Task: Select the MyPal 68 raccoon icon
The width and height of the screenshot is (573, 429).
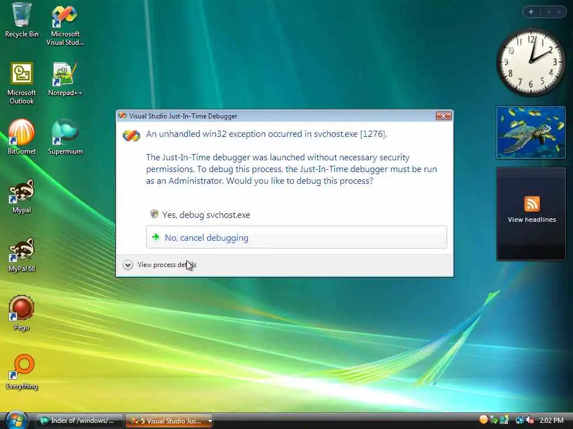Action: [22, 255]
